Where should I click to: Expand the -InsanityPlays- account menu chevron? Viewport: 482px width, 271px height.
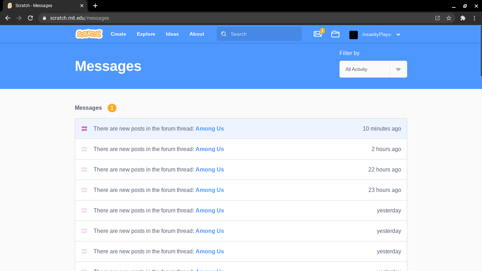[398, 35]
